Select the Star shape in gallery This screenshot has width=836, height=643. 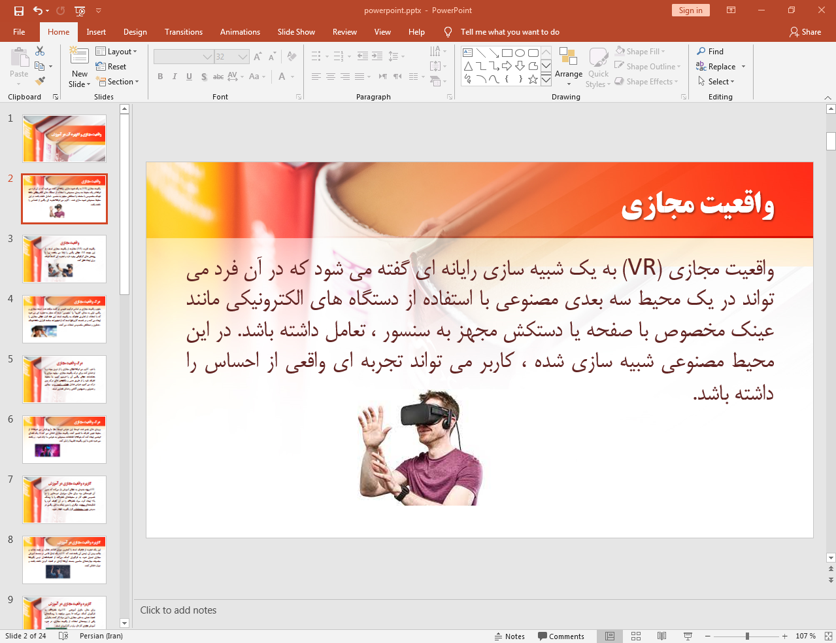[x=533, y=79]
